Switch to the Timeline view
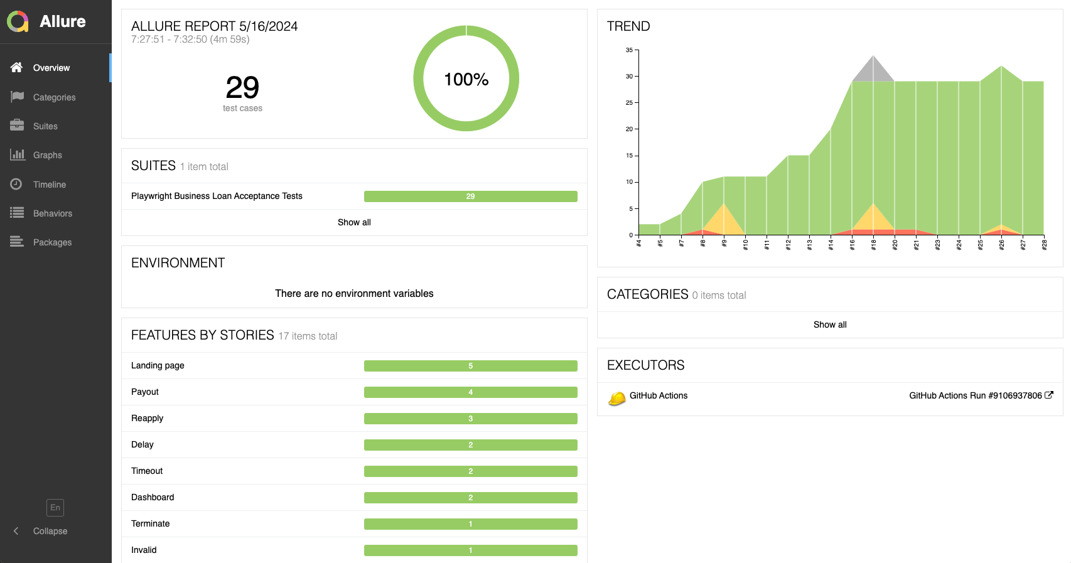 tap(56, 185)
